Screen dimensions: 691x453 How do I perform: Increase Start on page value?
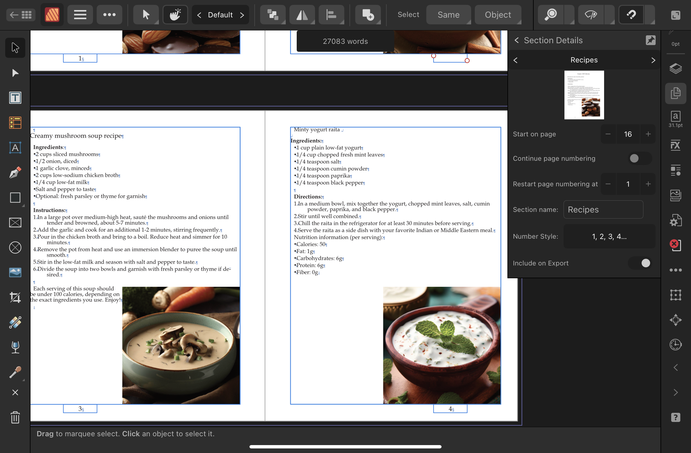pyautogui.click(x=648, y=134)
